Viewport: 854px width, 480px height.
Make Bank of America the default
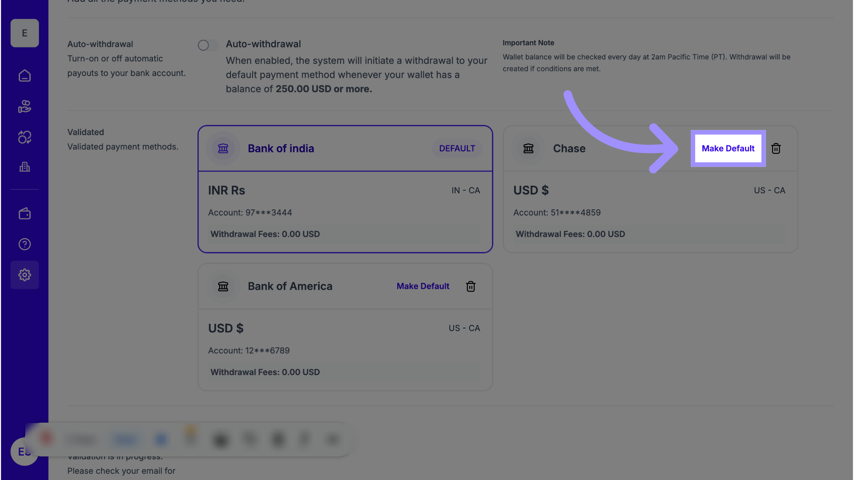(x=423, y=286)
